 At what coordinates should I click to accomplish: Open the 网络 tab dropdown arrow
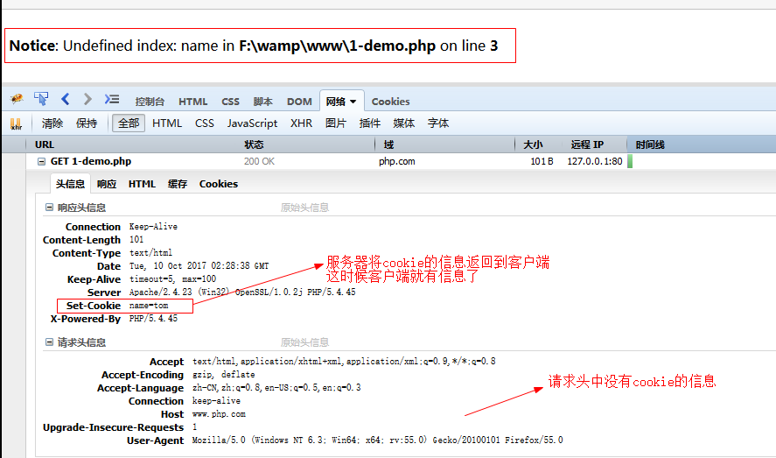coord(353,102)
